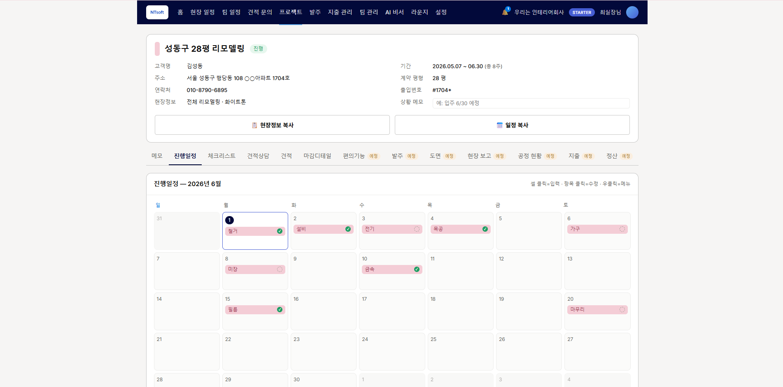The width and height of the screenshot is (783, 387).
Task: Open 현장 일정 menu
Action: point(203,12)
